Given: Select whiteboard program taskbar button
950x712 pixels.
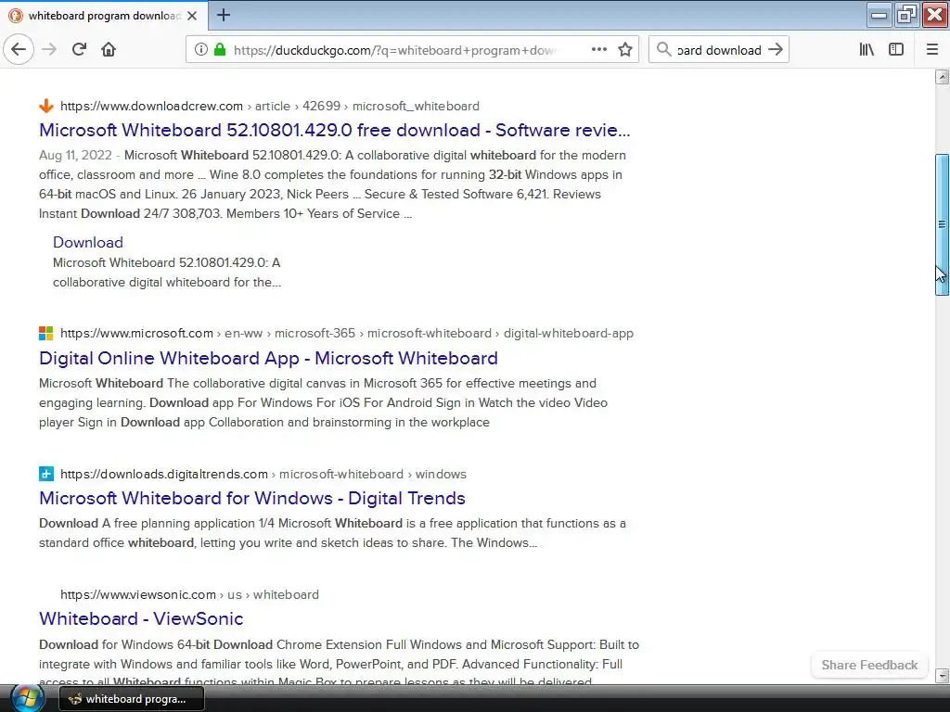Looking at the screenshot, I should [x=132, y=699].
